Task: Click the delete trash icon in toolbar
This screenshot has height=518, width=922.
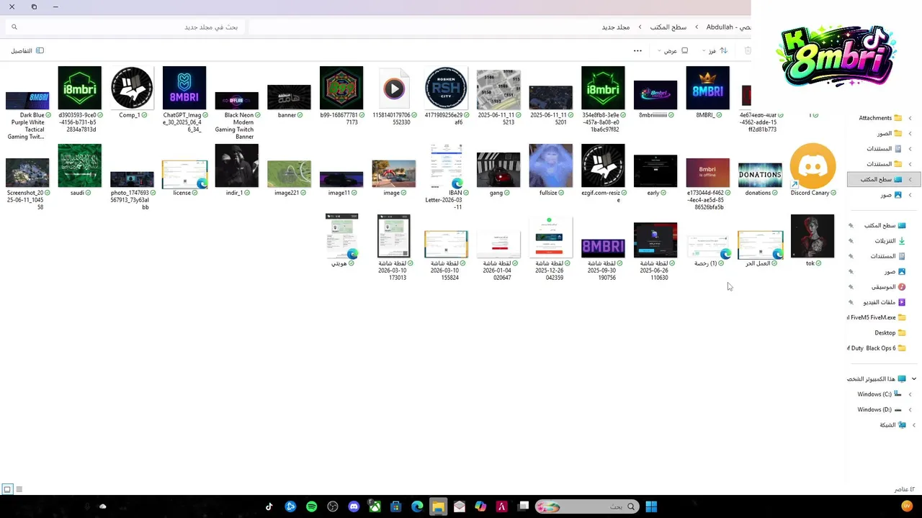Action: coord(748,50)
